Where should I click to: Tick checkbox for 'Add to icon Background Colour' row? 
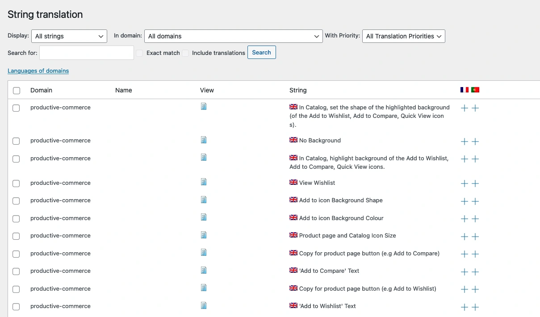coord(16,219)
